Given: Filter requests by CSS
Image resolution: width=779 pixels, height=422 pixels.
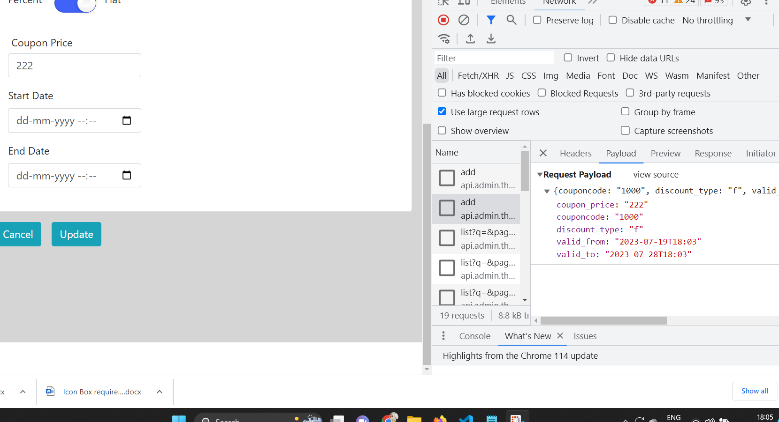Looking at the screenshot, I should 528,75.
